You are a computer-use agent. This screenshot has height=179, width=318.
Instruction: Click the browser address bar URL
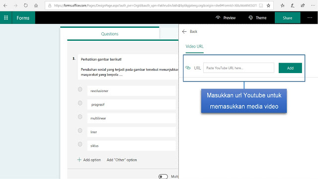(156, 5)
